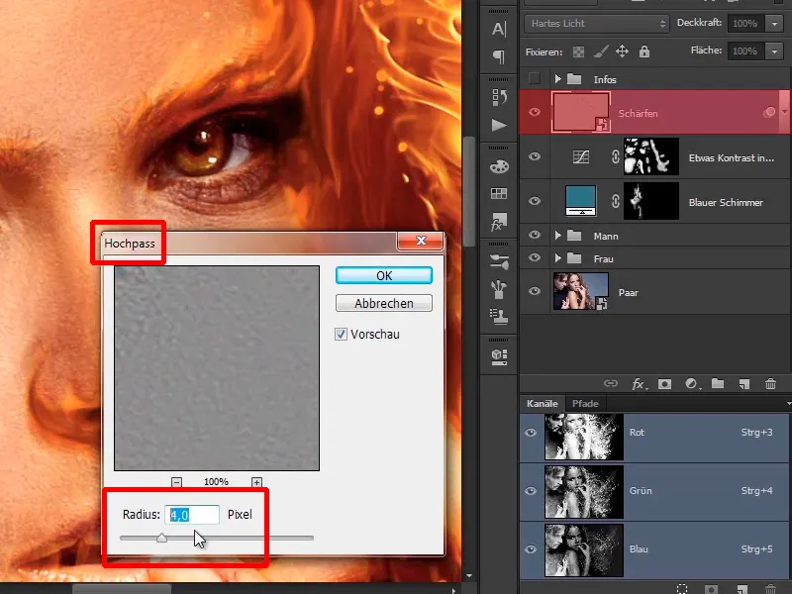Screen dimensions: 792x594
Task: Create new adjustment layer icon
Action: pos(691,384)
